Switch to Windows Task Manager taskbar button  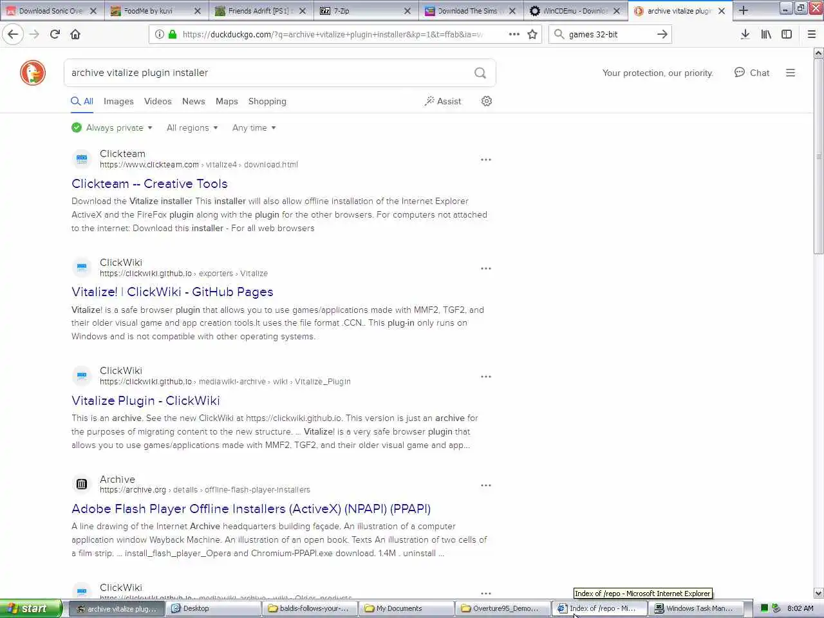pos(696,608)
